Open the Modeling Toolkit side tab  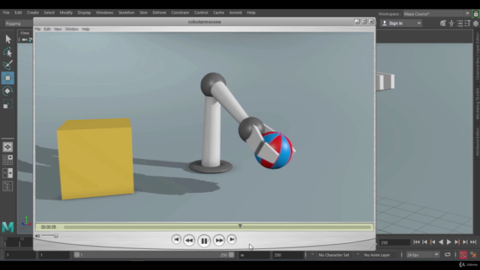[477, 103]
